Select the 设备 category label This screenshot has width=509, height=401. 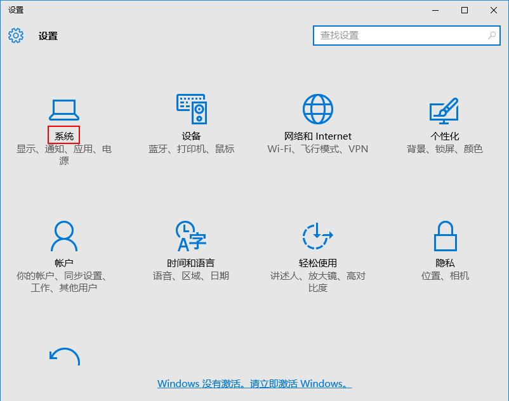(x=191, y=136)
